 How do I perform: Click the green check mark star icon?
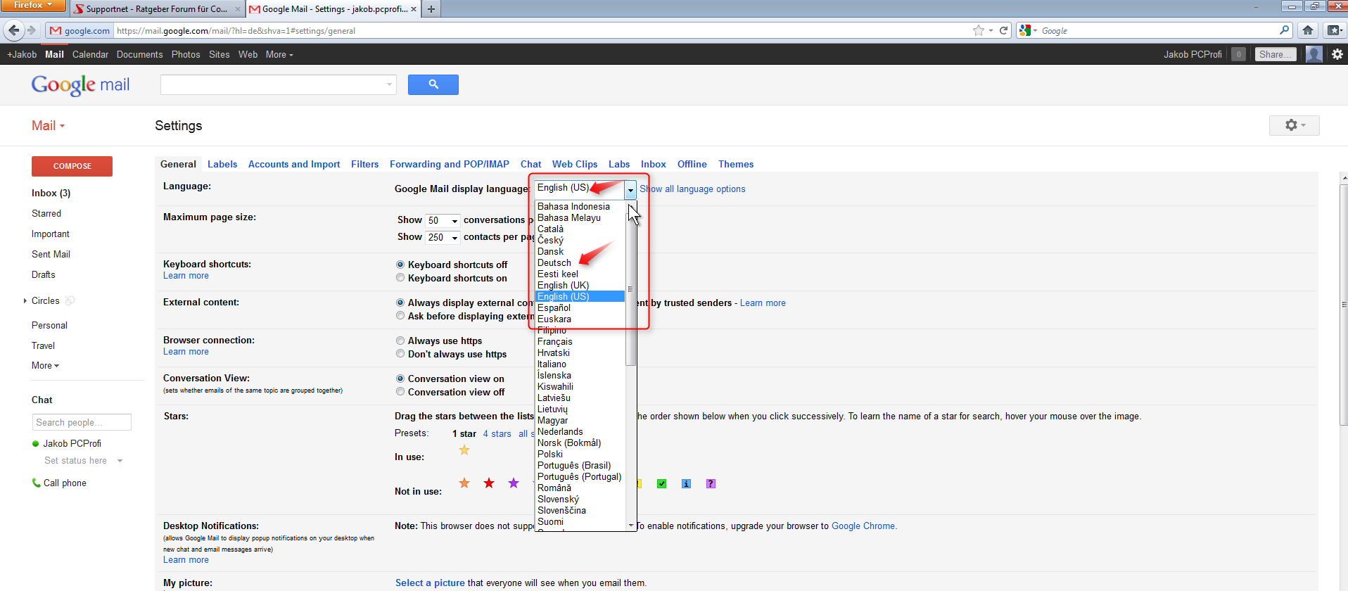pyautogui.click(x=661, y=483)
